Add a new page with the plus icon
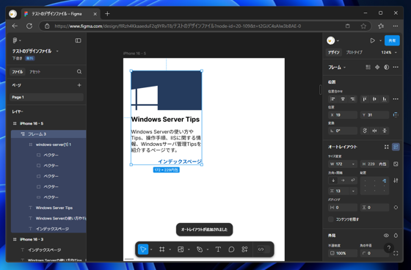Screen dimensions: 411x270 pos(79,85)
